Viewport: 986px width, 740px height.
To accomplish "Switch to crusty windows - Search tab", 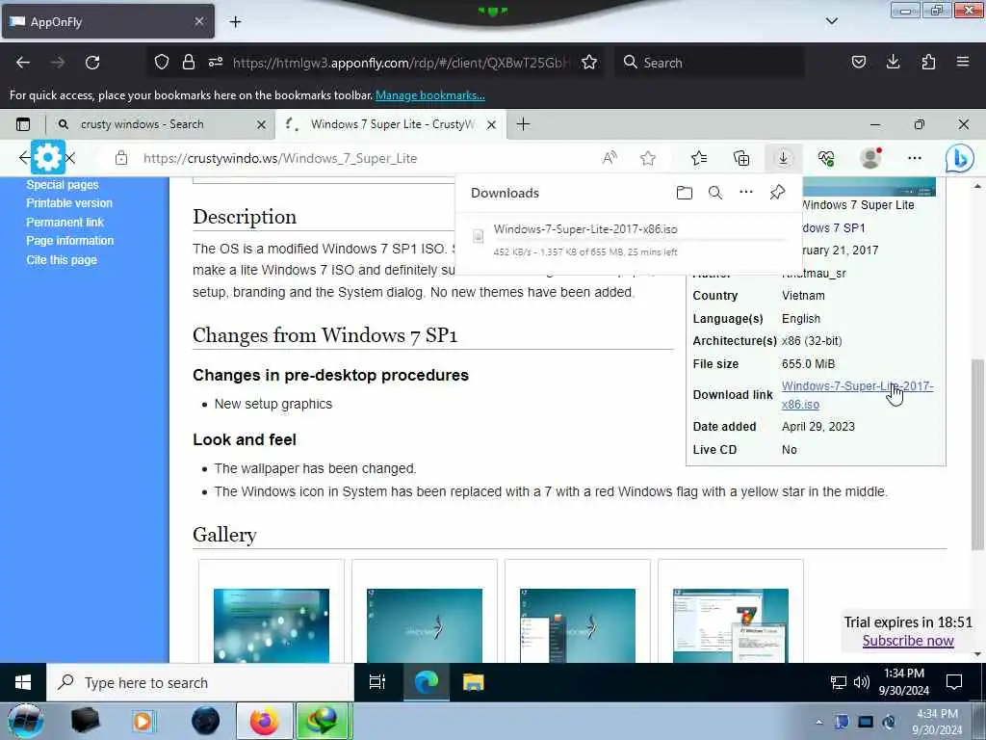I will (143, 124).
